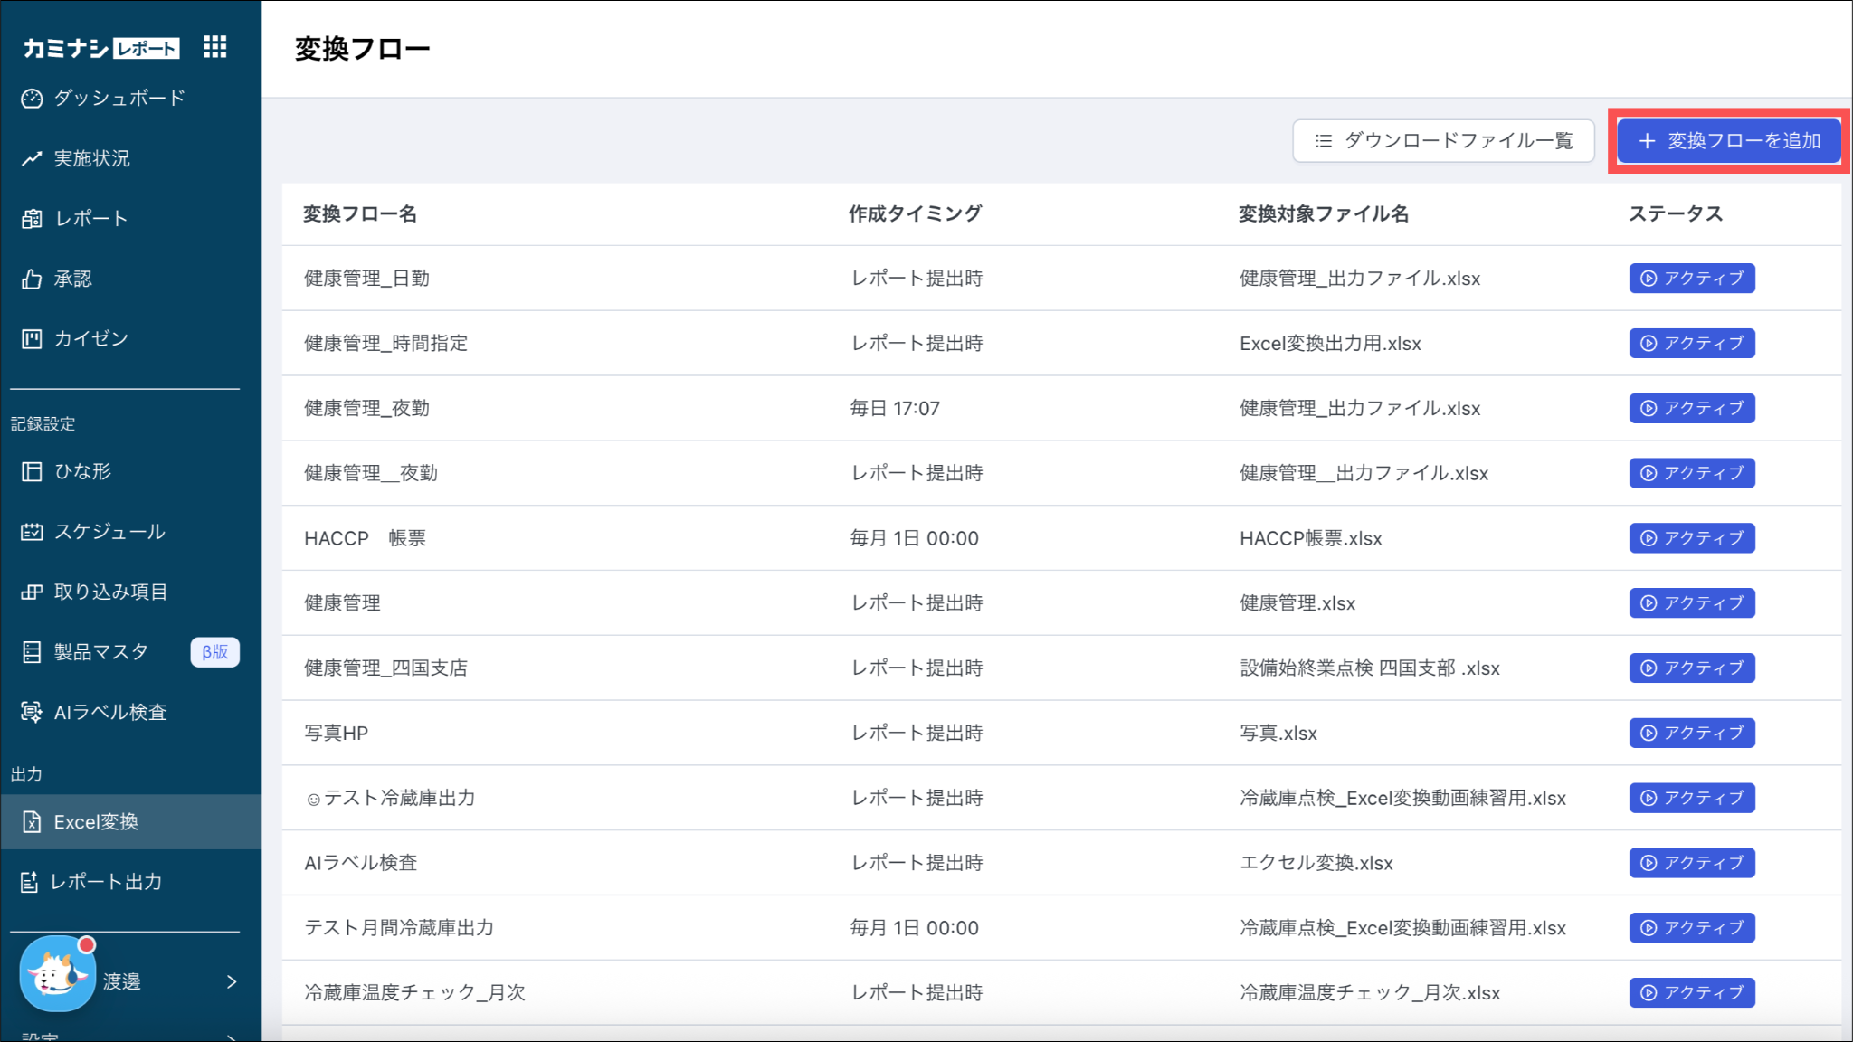Click the カイゼン board icon
The height and width of the screenshot is (1042, 1853).
coord(32,339)
